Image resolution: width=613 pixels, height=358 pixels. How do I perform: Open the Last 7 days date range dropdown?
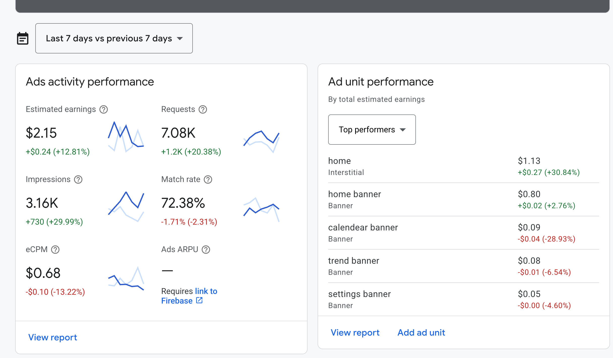click(114, 38)
